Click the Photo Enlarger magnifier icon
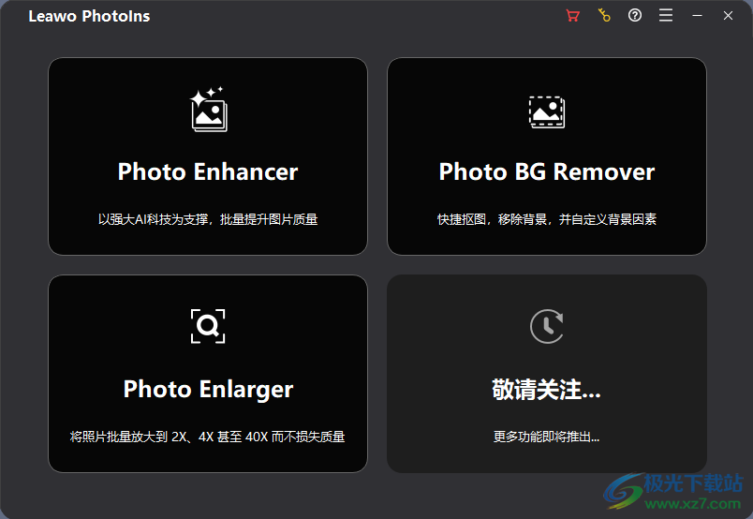The width and height of the screenshot is (753, 519). point(208,326)
